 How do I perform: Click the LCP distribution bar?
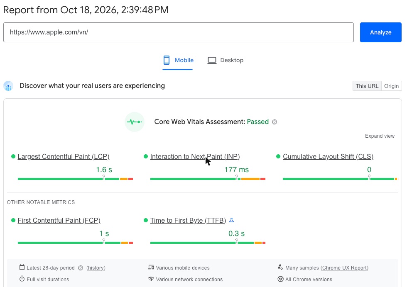coord(75,179)
